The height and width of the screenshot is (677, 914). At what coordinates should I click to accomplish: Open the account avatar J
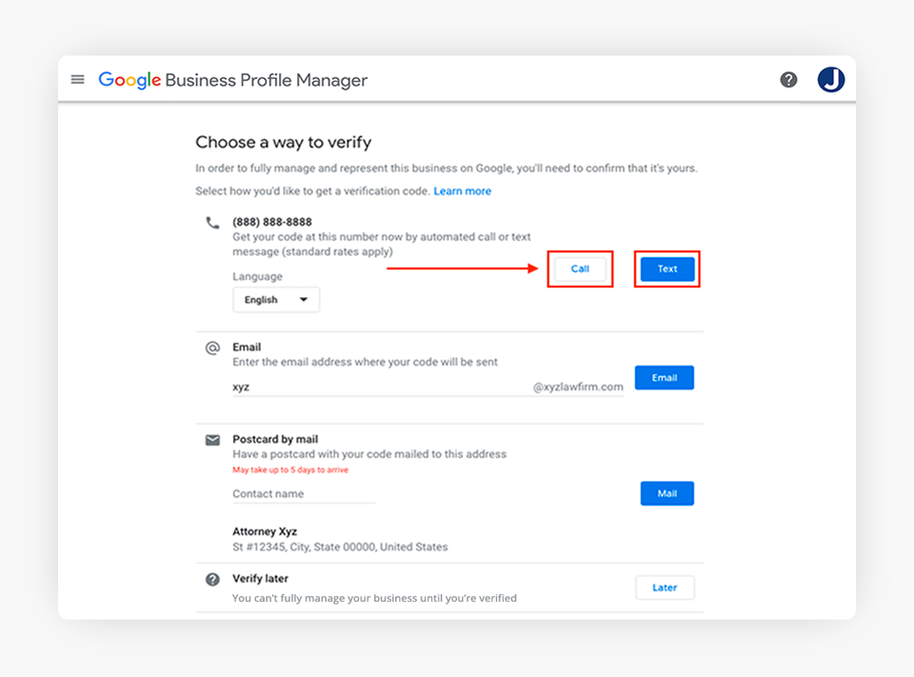click(830, 80)
